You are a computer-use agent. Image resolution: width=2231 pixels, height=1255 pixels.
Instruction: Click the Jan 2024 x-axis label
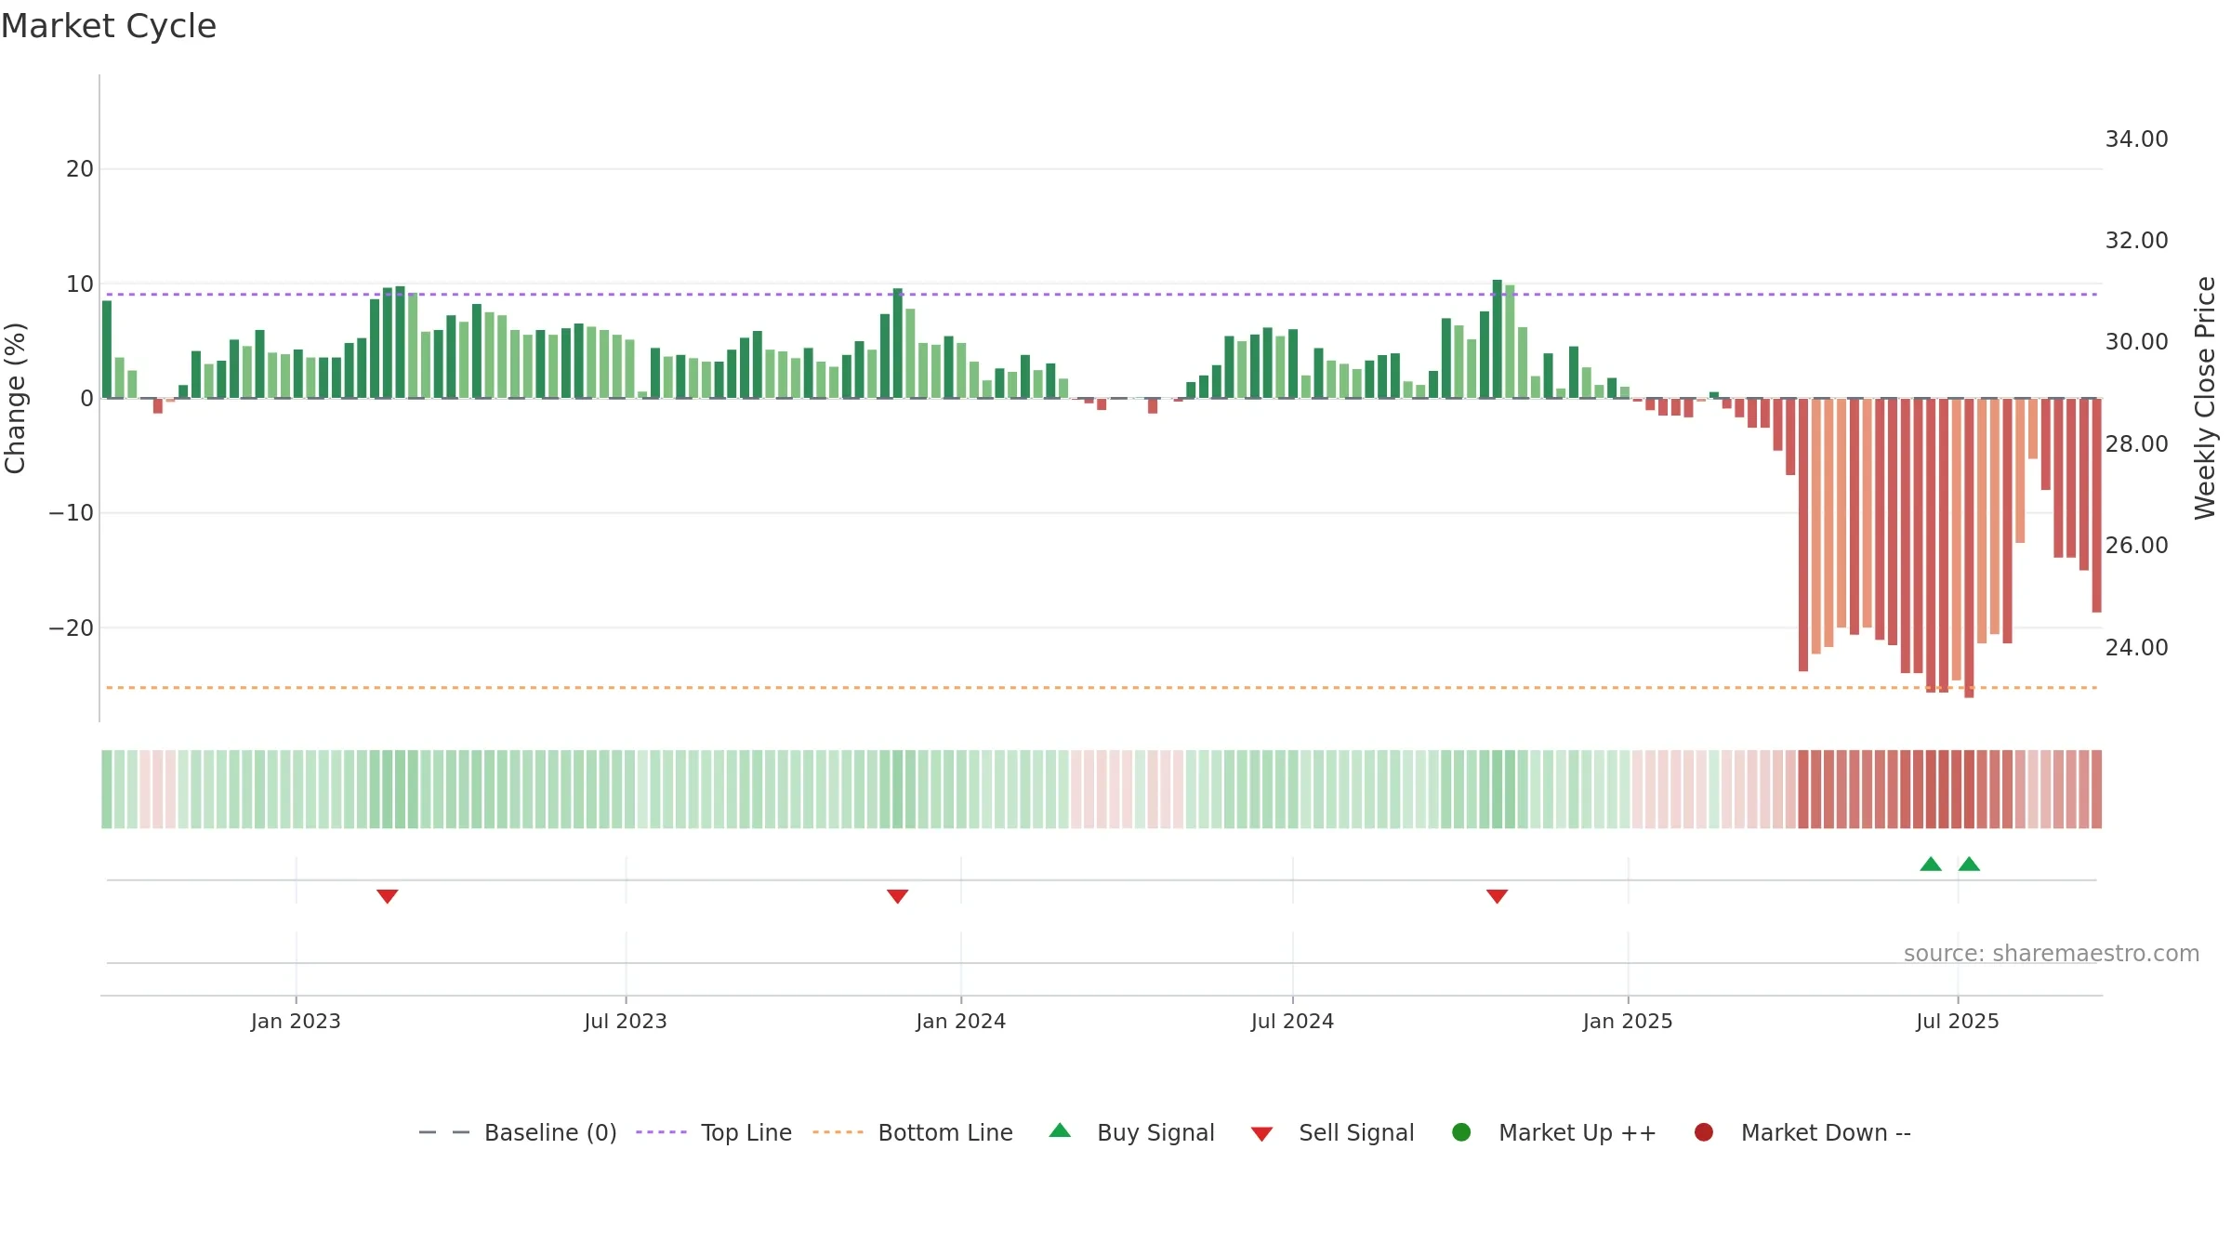coord(960,1021)
